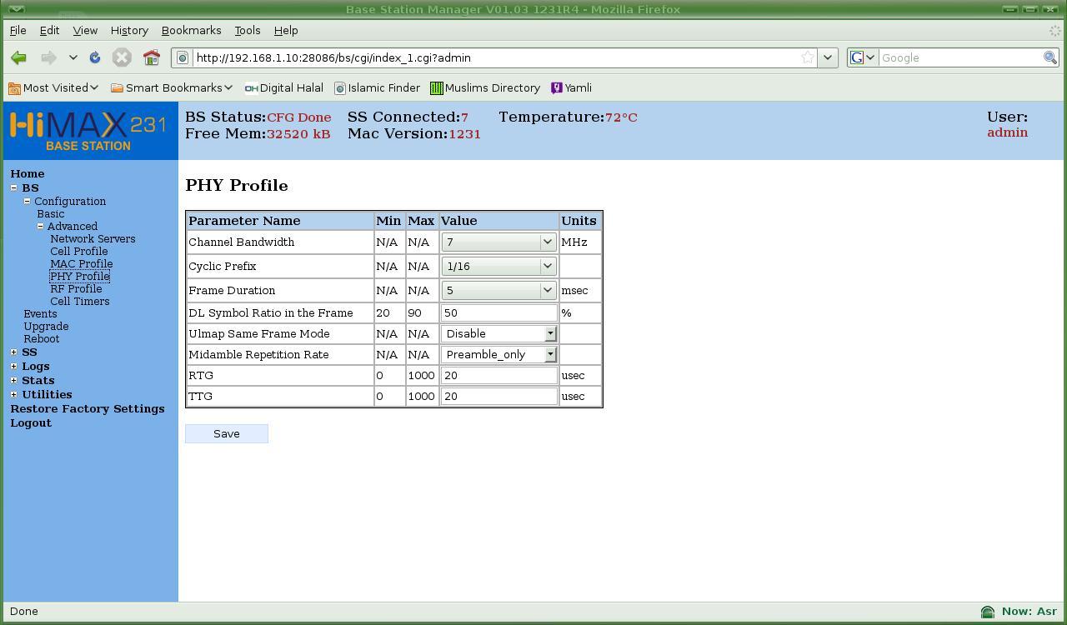
Task: Open the Midamble Repetition Rate dropdown
Action: (x=498, y=355)
